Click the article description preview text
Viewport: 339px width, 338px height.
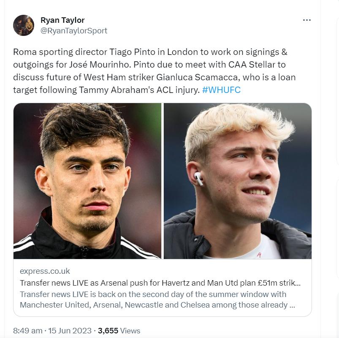(157, 300)
